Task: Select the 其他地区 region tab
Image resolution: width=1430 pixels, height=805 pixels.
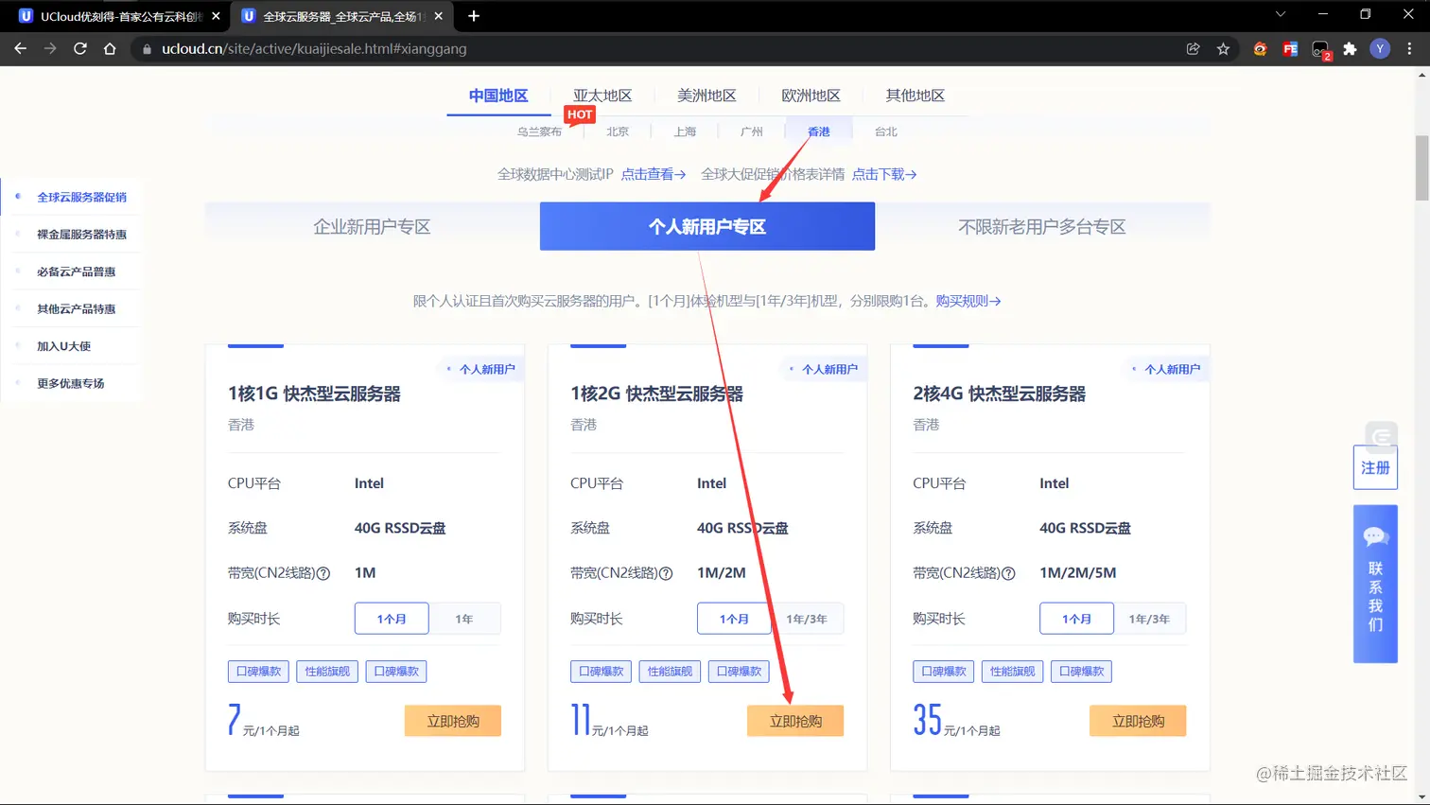Action: (x=915, y=96)
